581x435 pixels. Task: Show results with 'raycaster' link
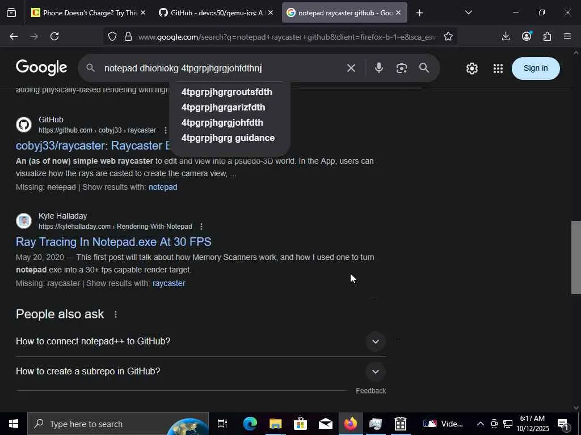pyautogui.click(x=169, y=283)
